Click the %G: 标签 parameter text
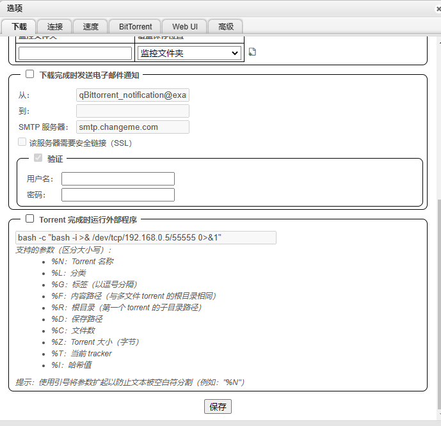441x426 pixels. coord(94,285)
